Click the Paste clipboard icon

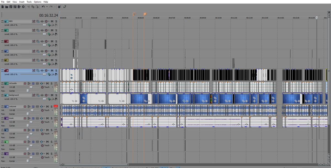(37, 7)
